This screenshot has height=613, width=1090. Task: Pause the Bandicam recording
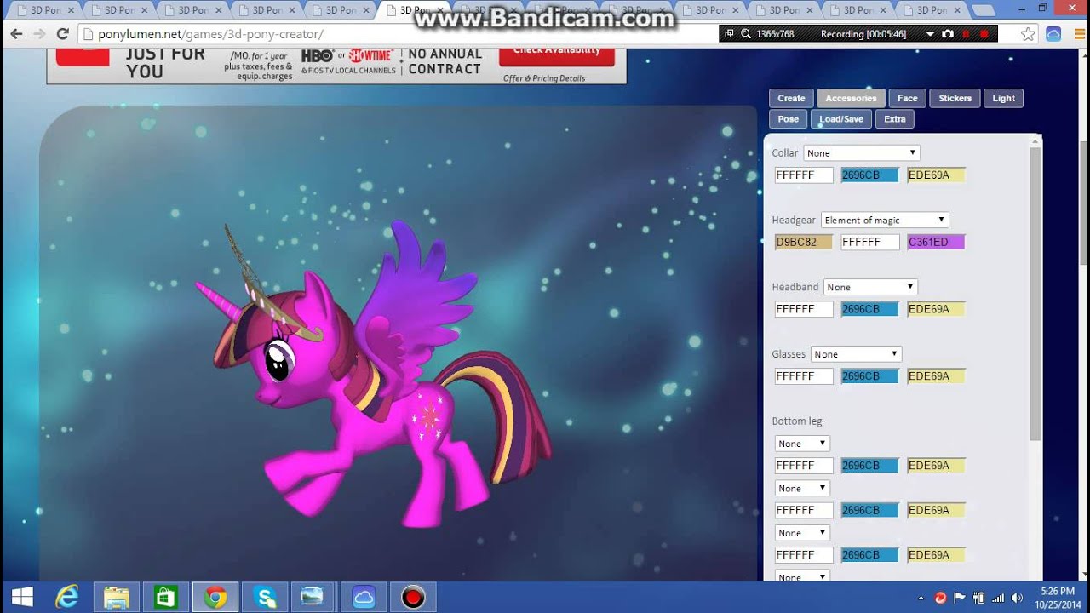[967, 34]
